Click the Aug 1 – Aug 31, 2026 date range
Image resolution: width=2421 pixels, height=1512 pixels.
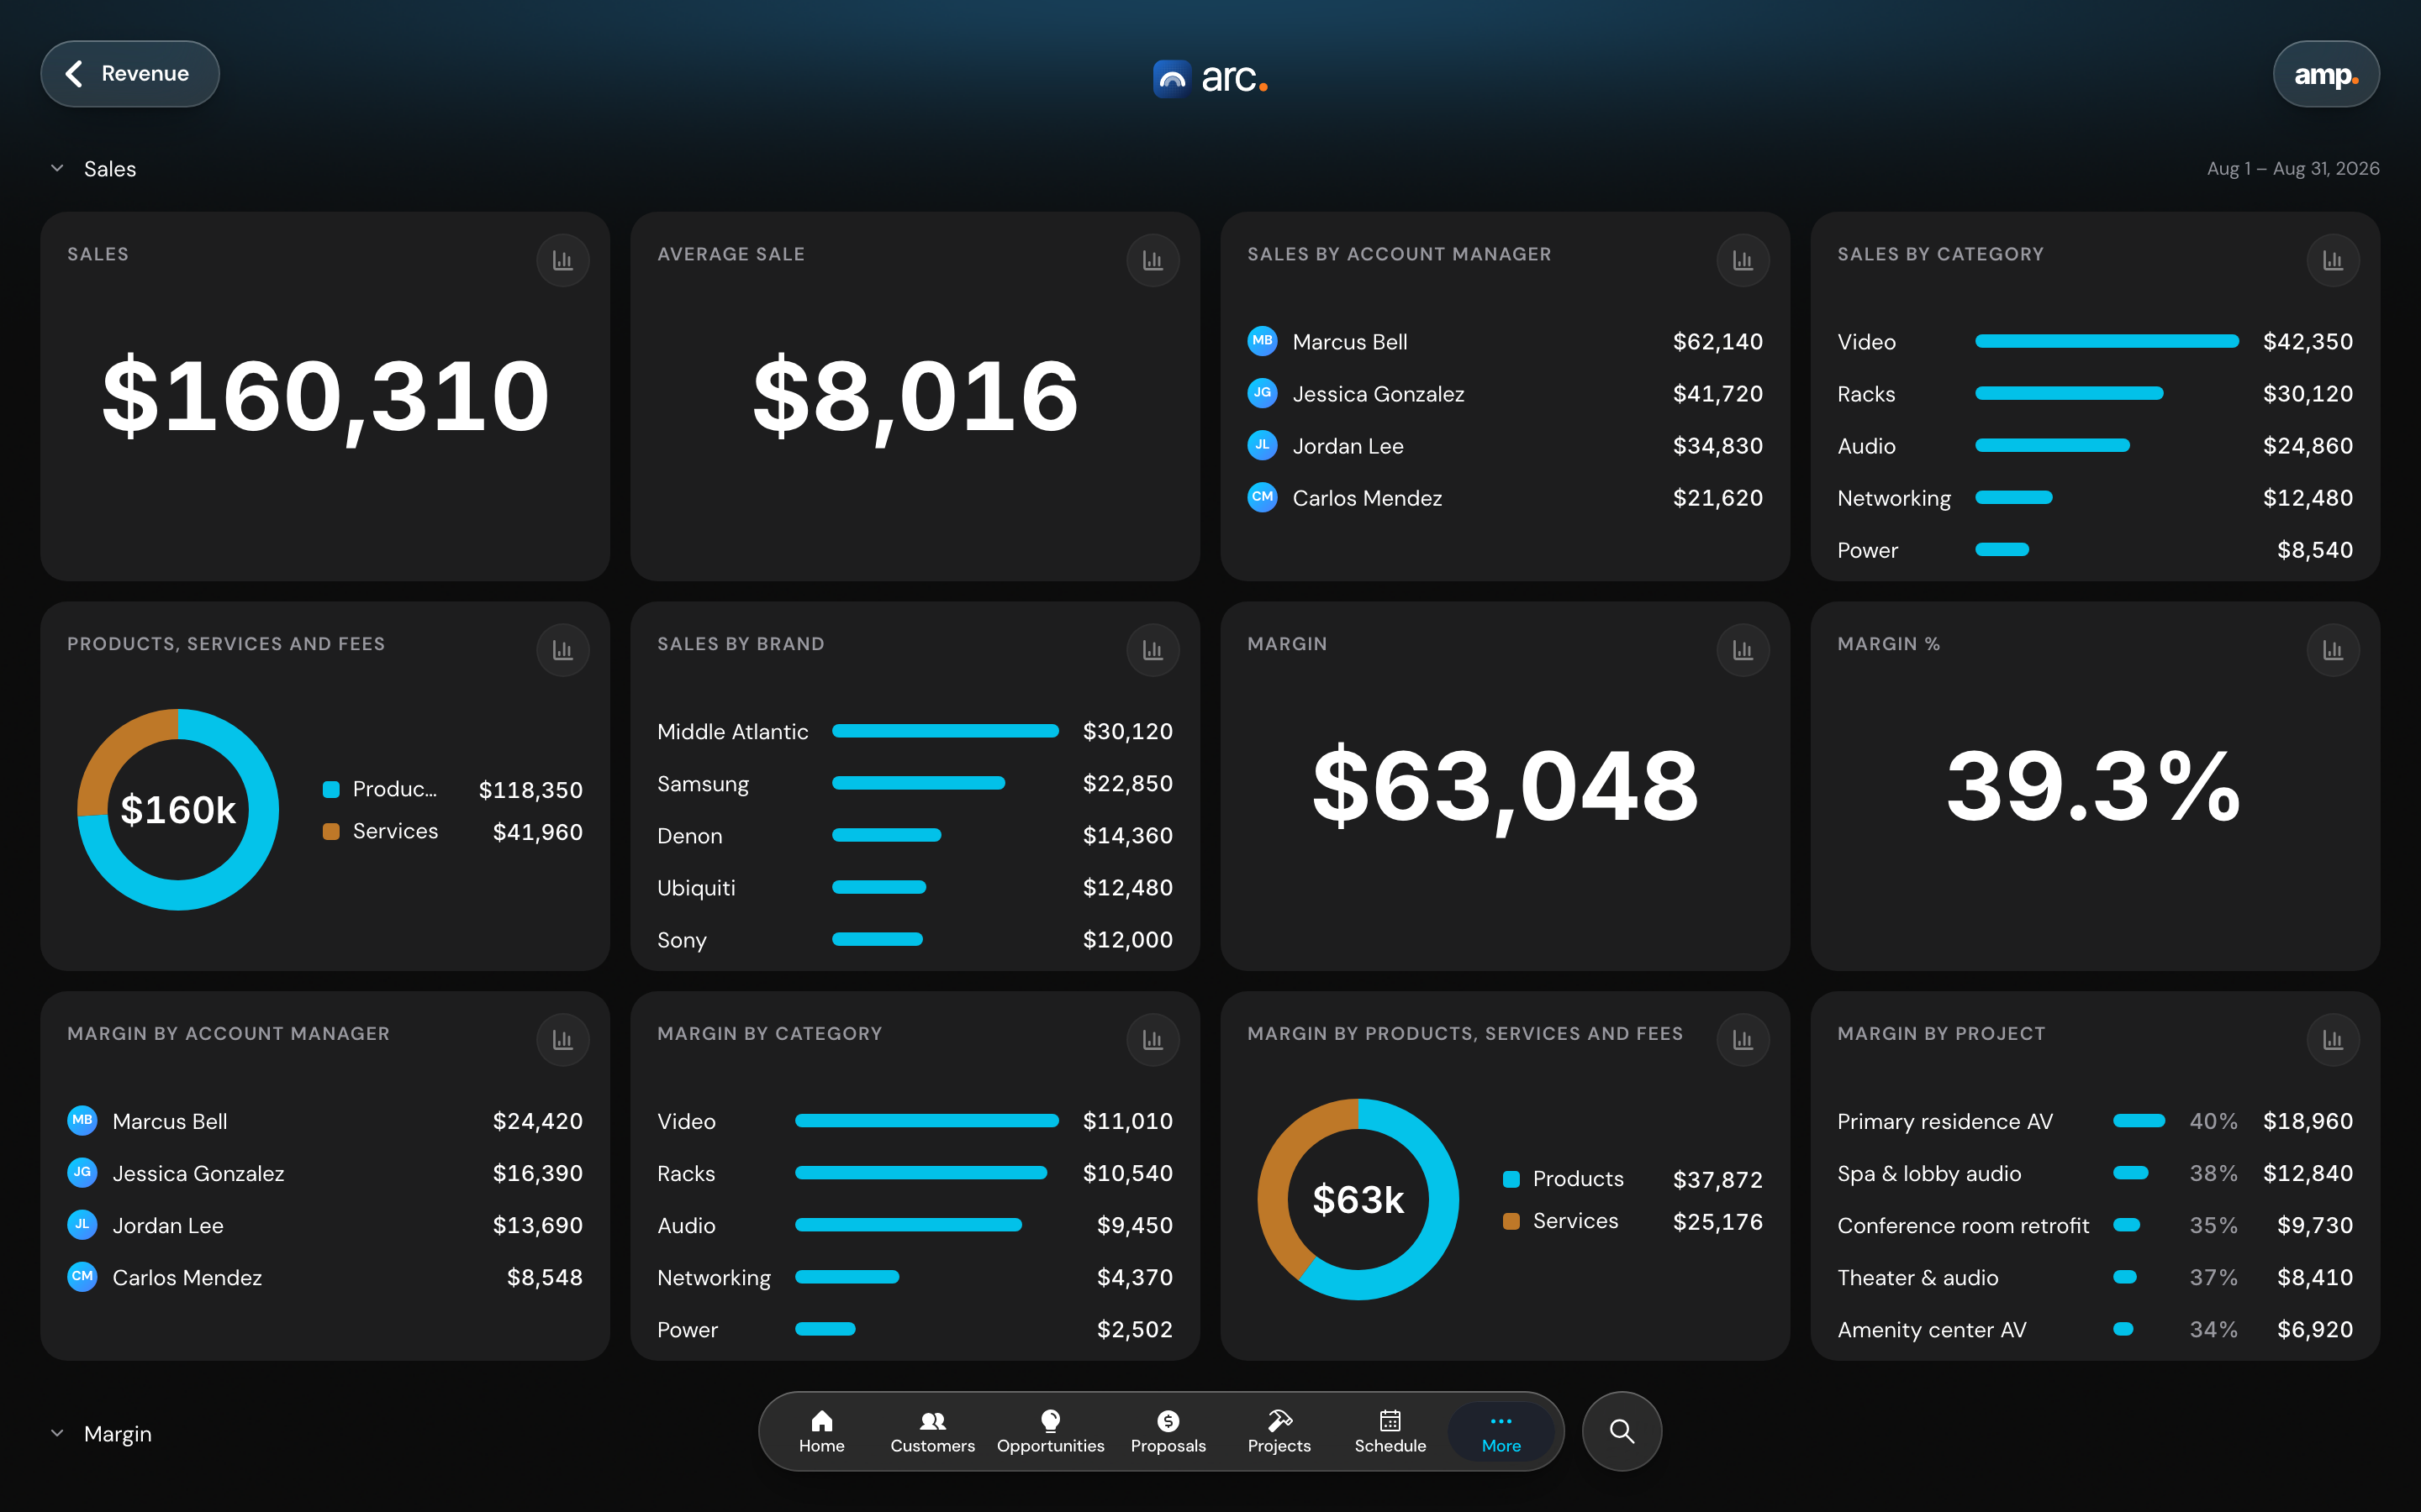(2293, 168)
